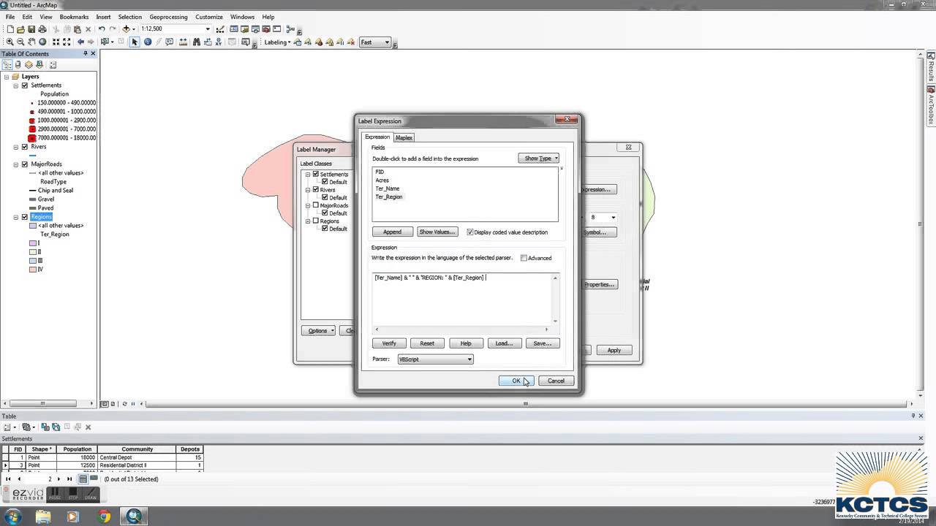
Task: Click the Ter_Name field in Fields list
Action: (388, 188)
